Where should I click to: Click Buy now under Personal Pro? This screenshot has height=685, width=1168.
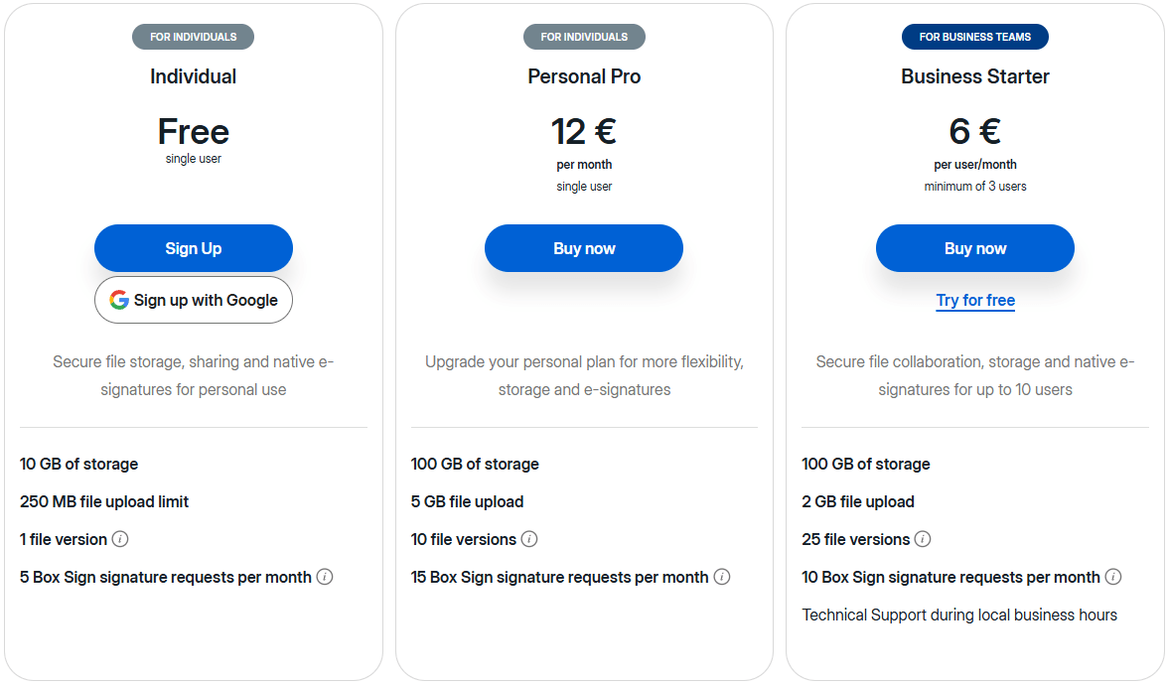584,248
